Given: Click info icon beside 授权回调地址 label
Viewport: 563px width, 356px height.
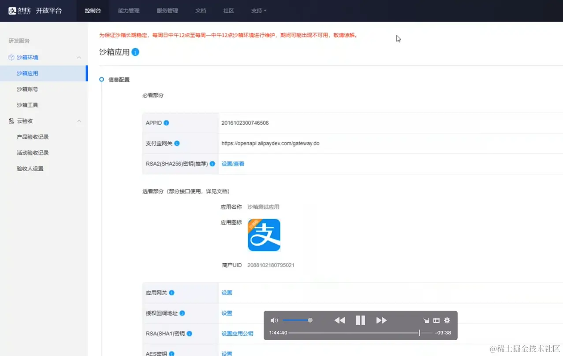Looking at the screenshot, I should 182,313.
